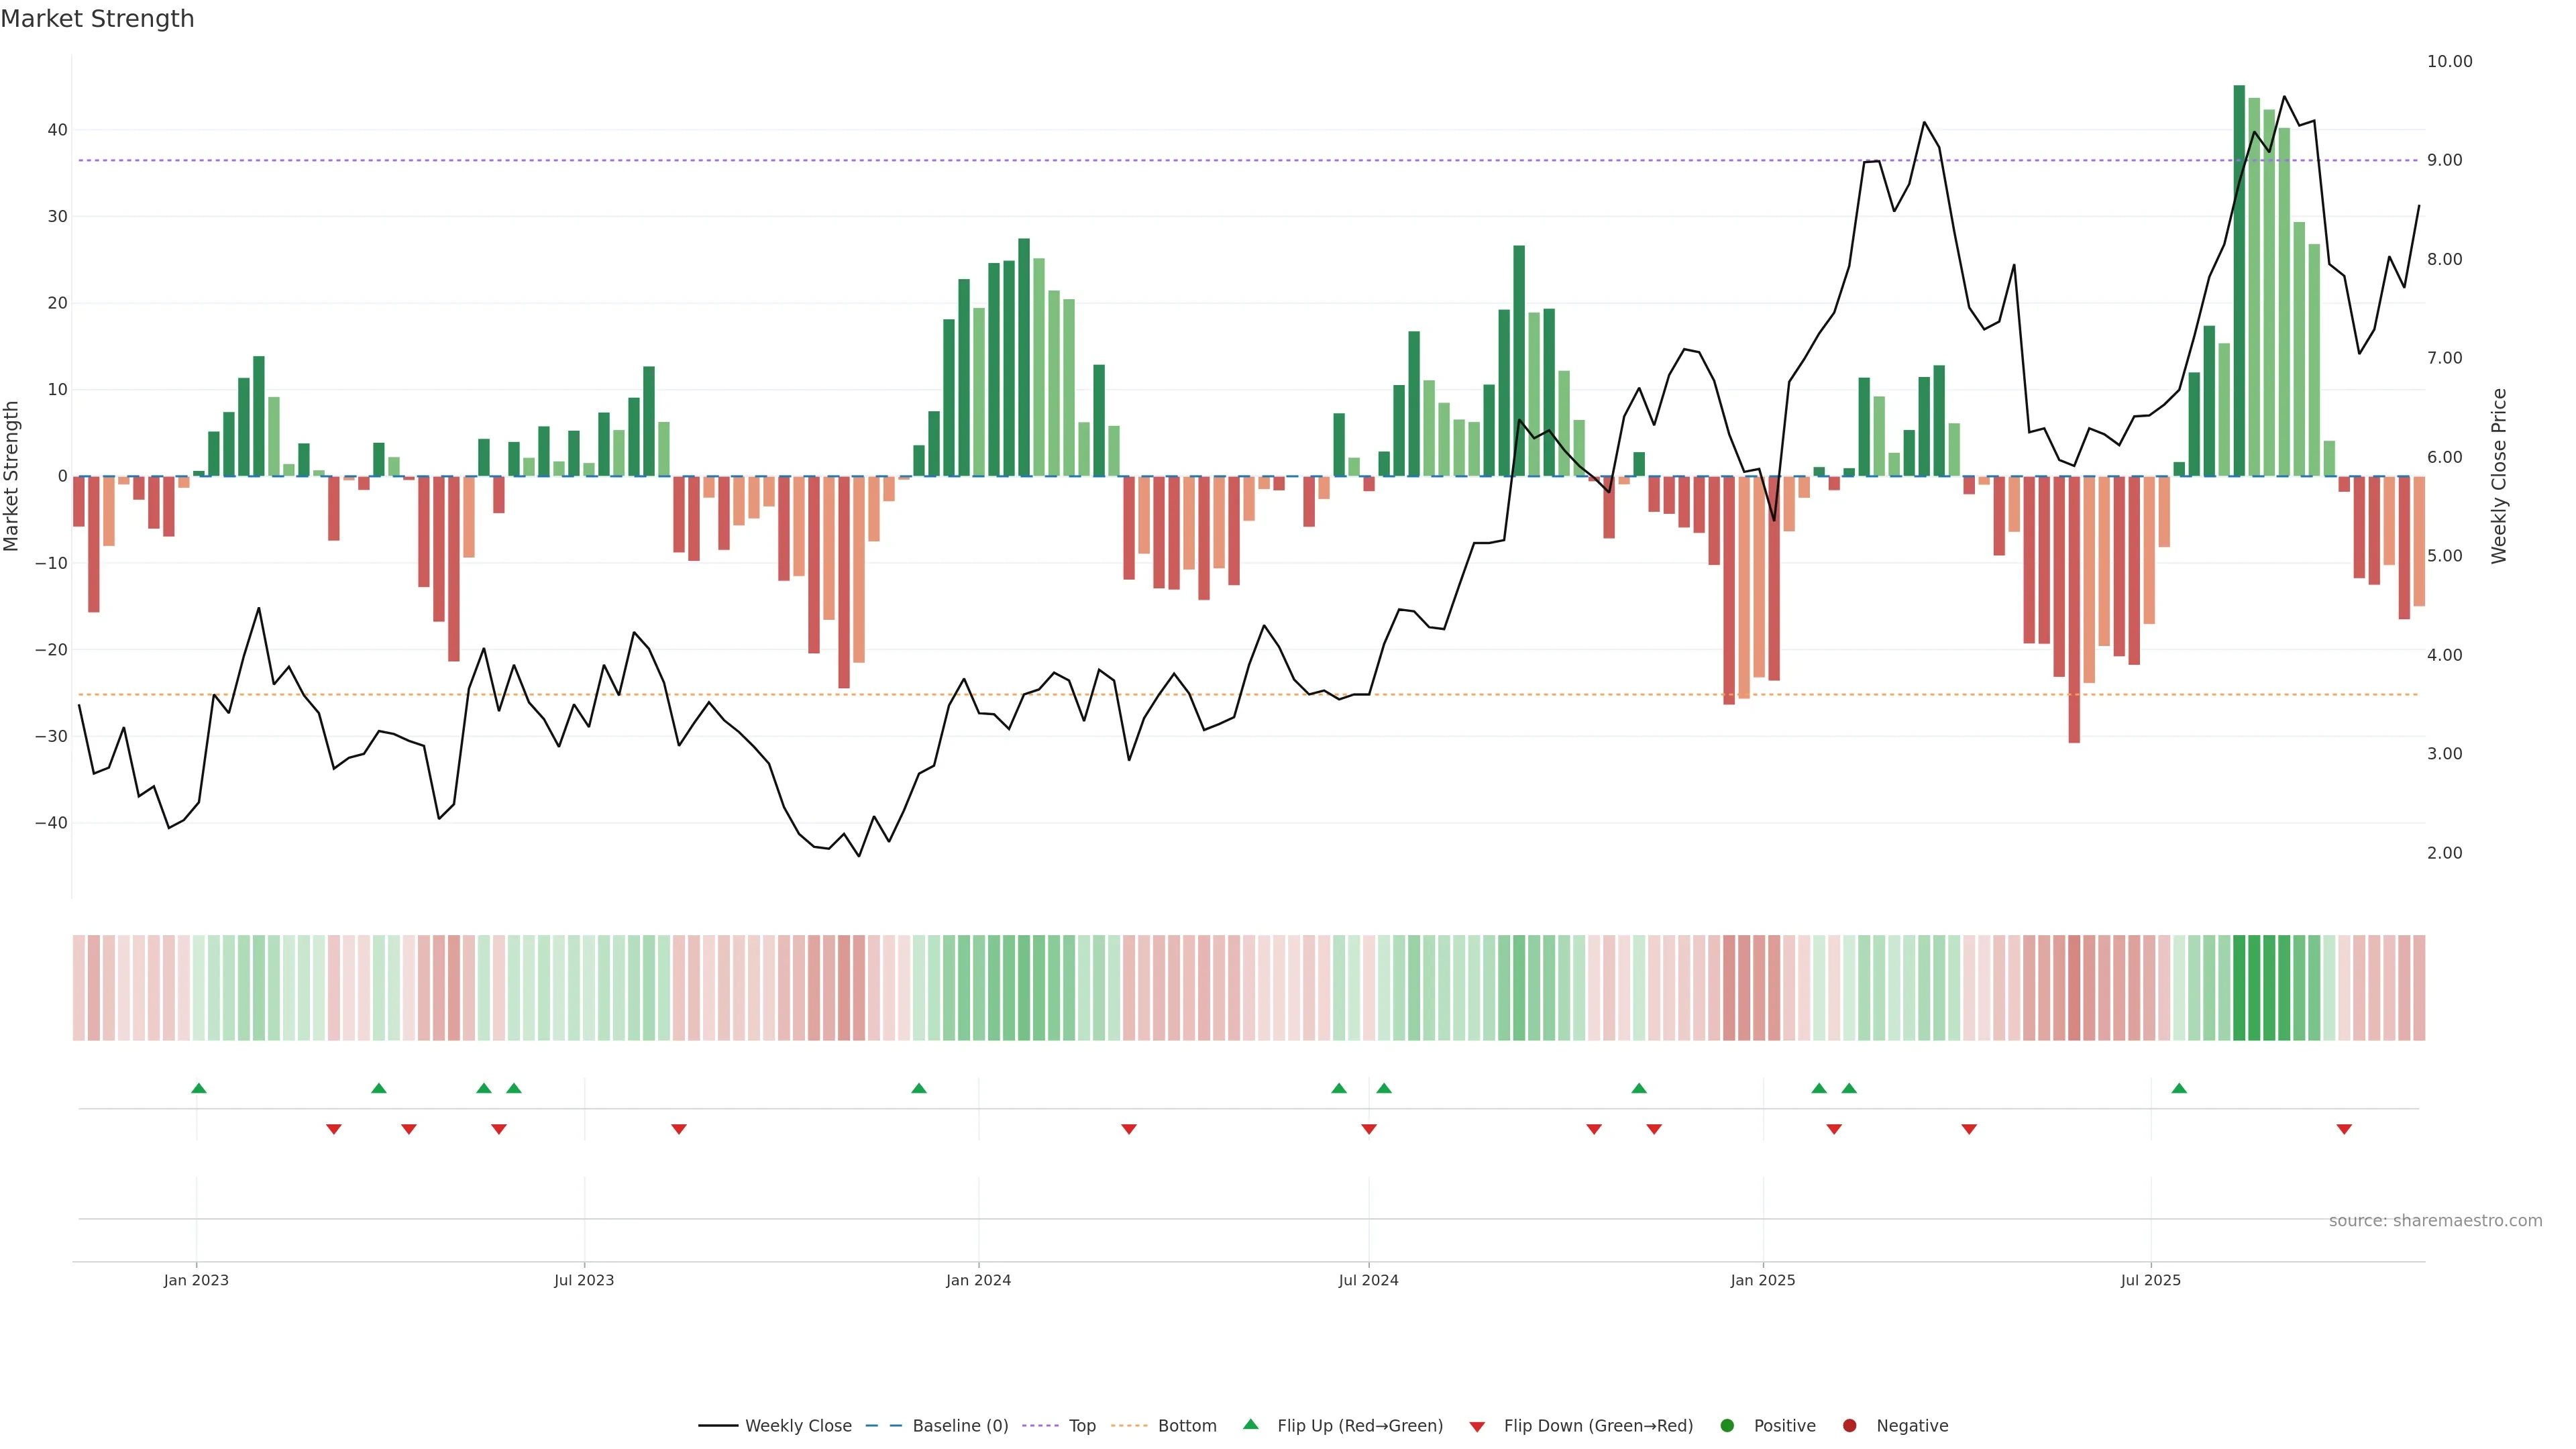Click the Negative red circle legend icon

click(x=1849, y=1425)
